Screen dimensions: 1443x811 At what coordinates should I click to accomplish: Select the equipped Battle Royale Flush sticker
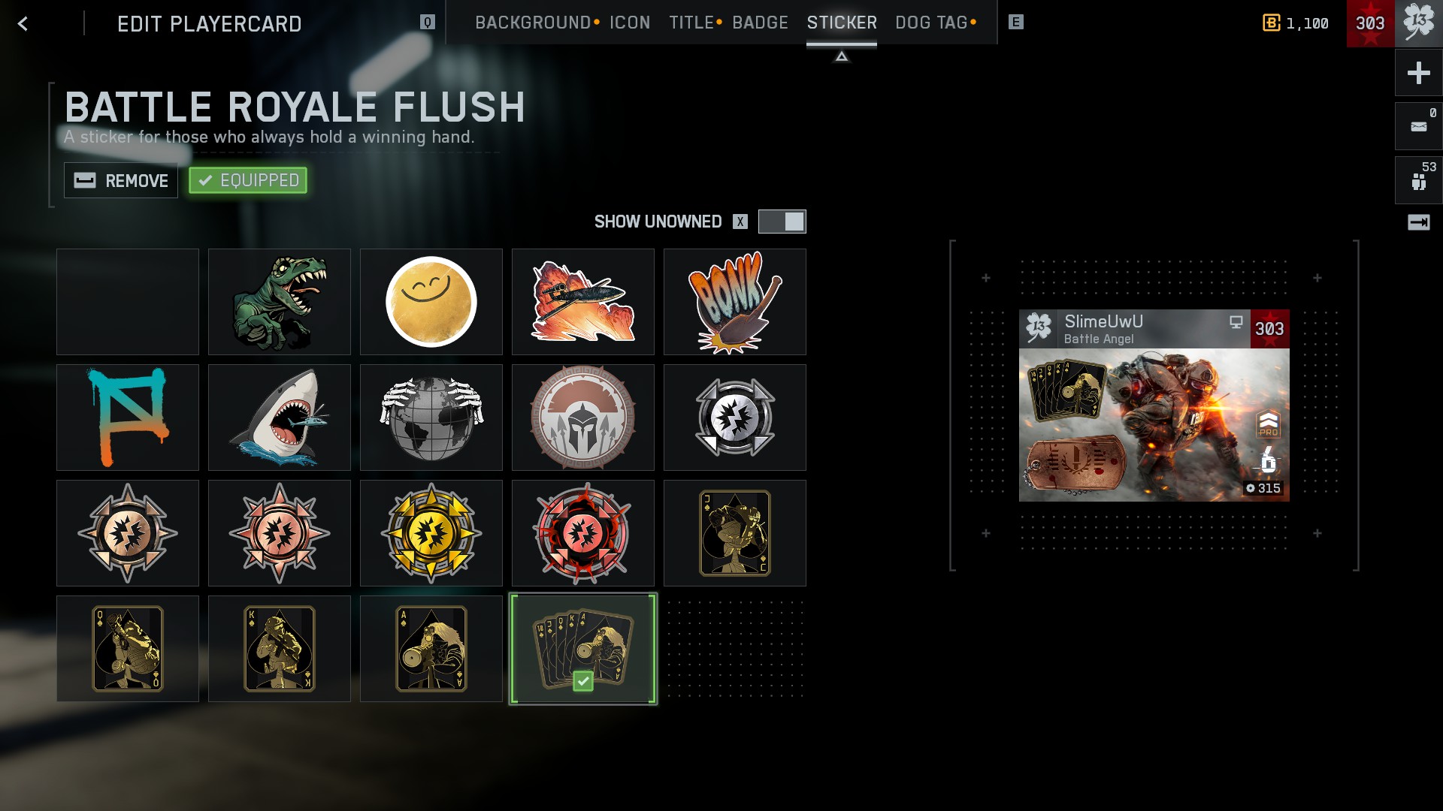coord(583,649)
